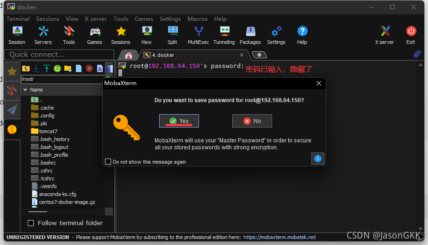Select the .bash_profile file
Screen dimensions: 428x245
pyautogui.click(x=50, y=155)
